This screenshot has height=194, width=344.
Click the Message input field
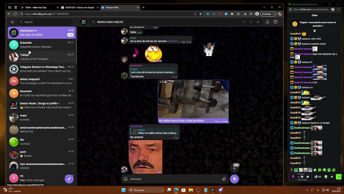(x=175, y=179)
